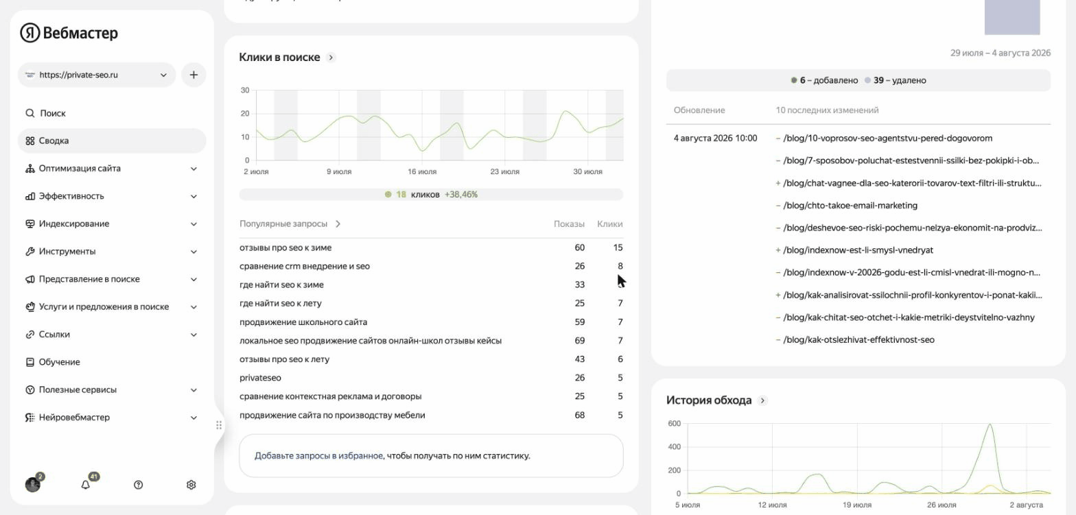Screen dimensions: 1076x515
Task: Toggle the 39 удалено legend dot
Action: [x=867, y=80]
